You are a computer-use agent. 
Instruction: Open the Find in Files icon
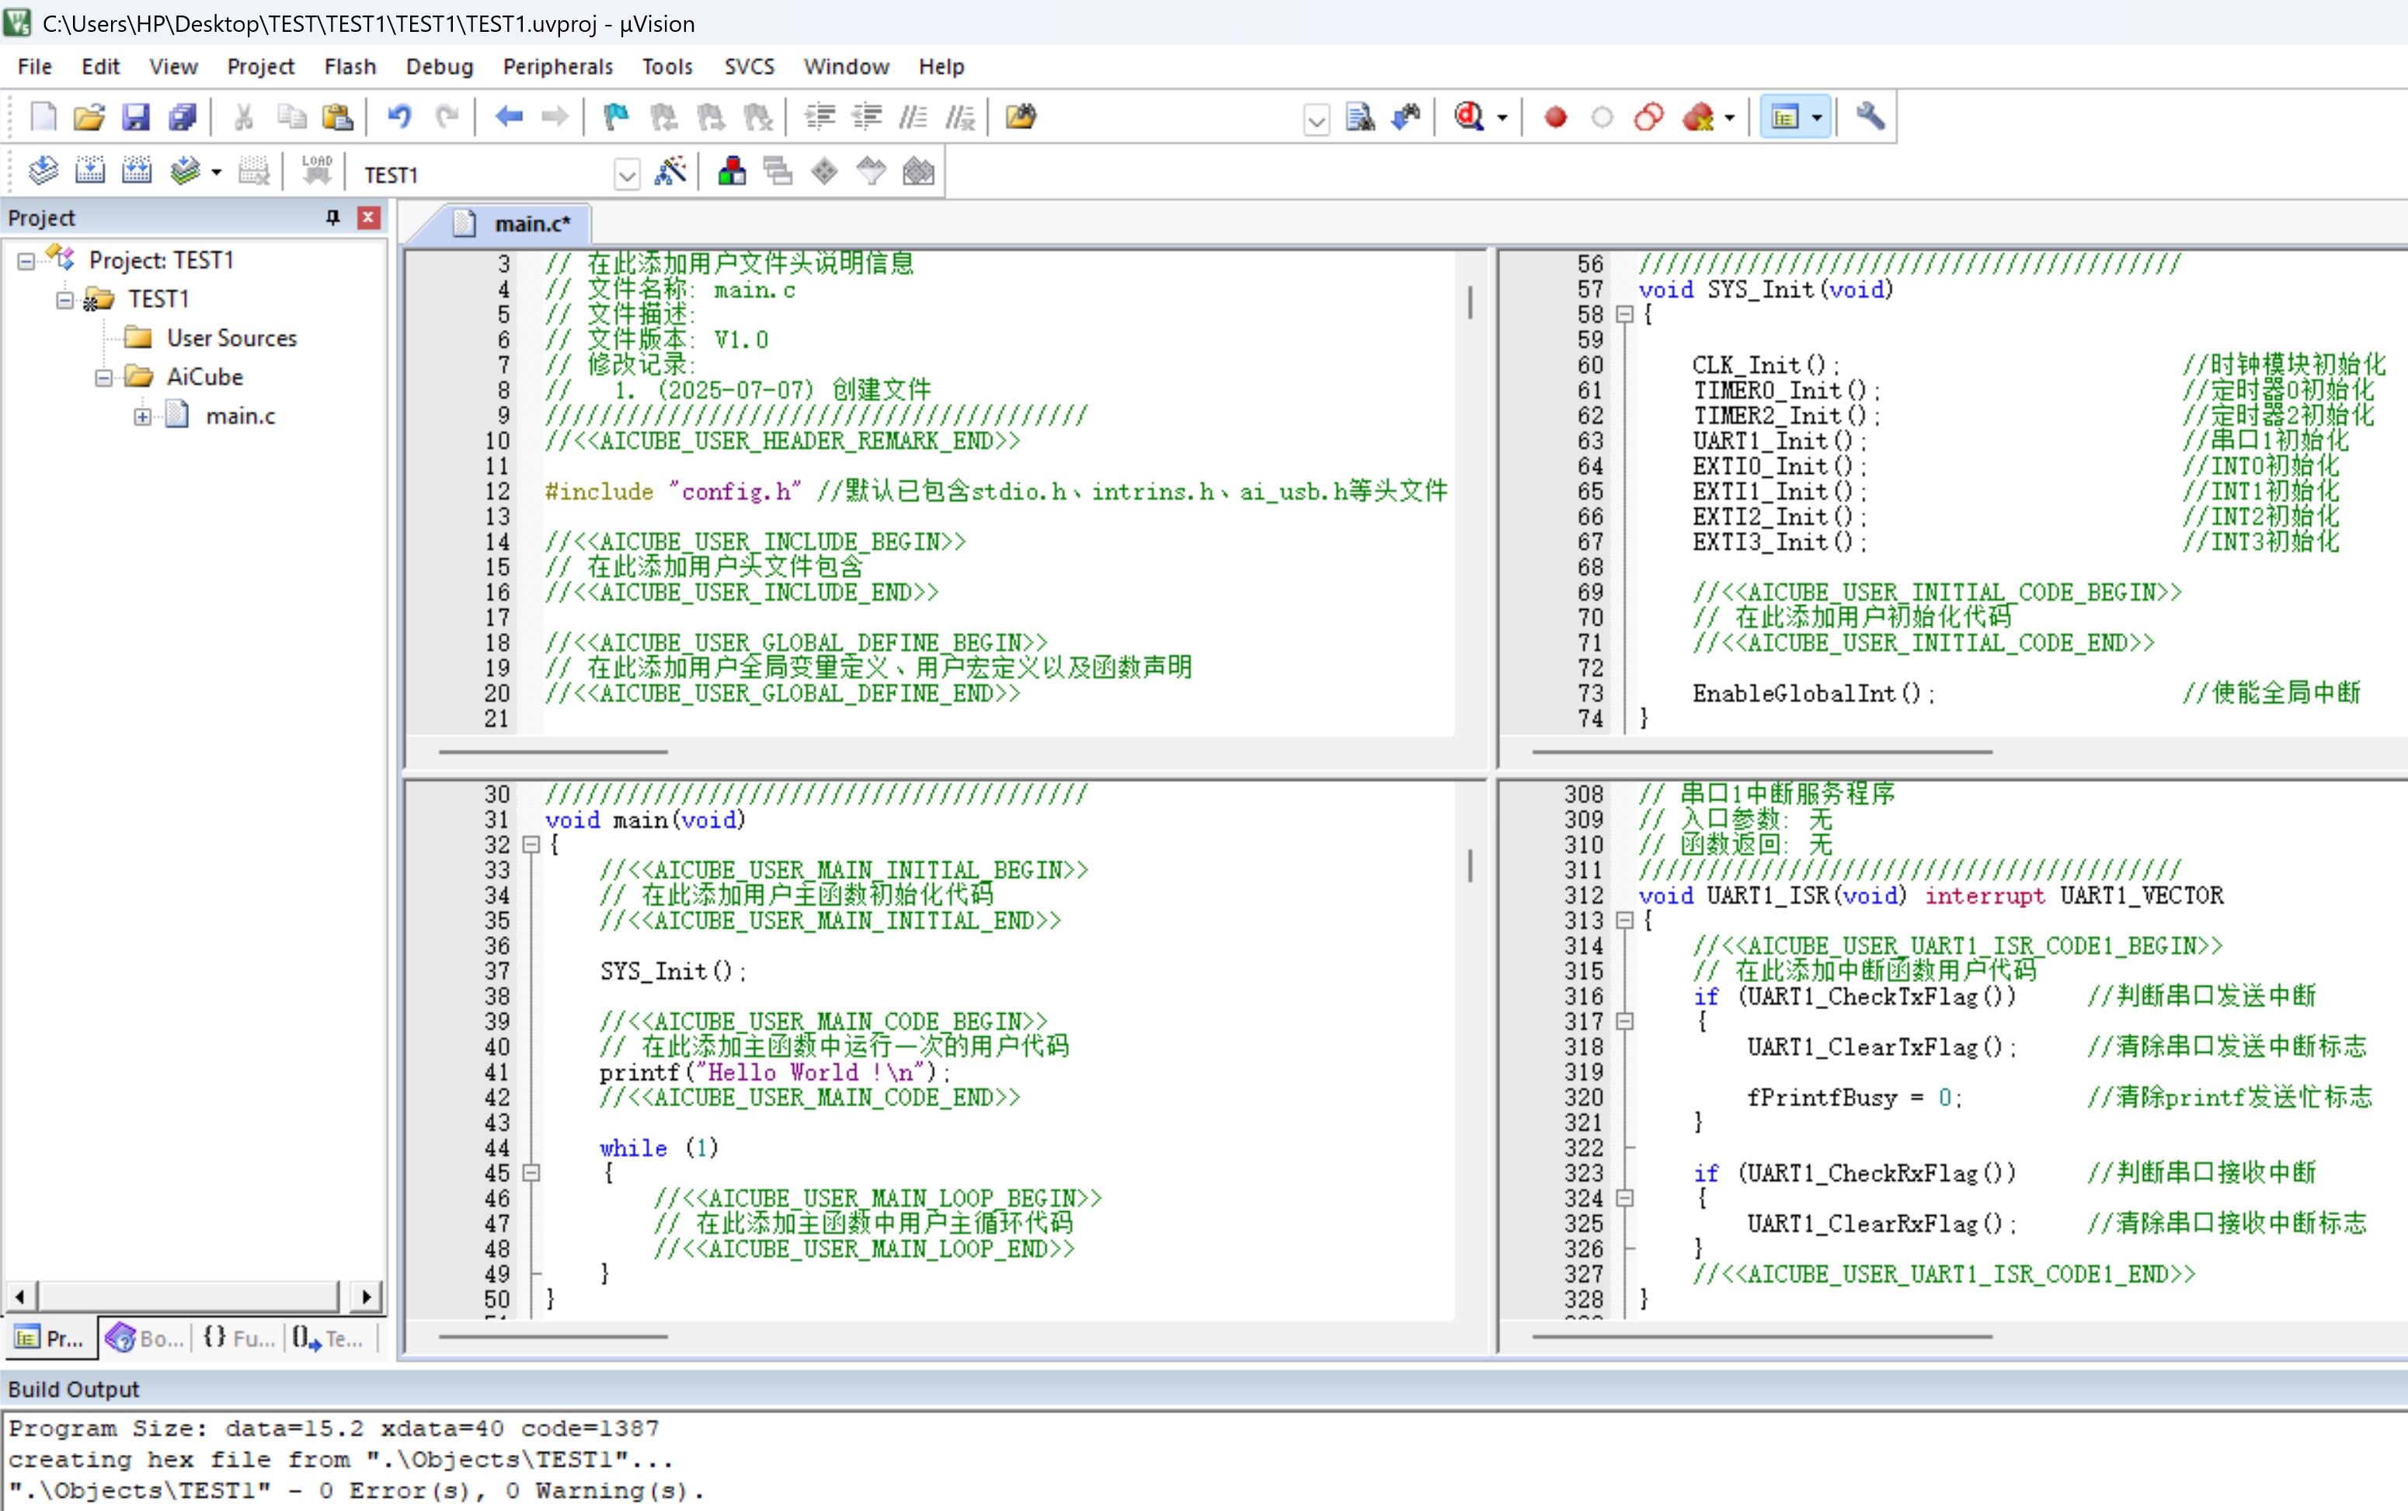1021,117
